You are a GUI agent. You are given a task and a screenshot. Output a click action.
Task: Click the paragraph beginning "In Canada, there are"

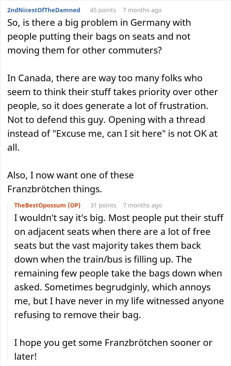click(112, 113)
